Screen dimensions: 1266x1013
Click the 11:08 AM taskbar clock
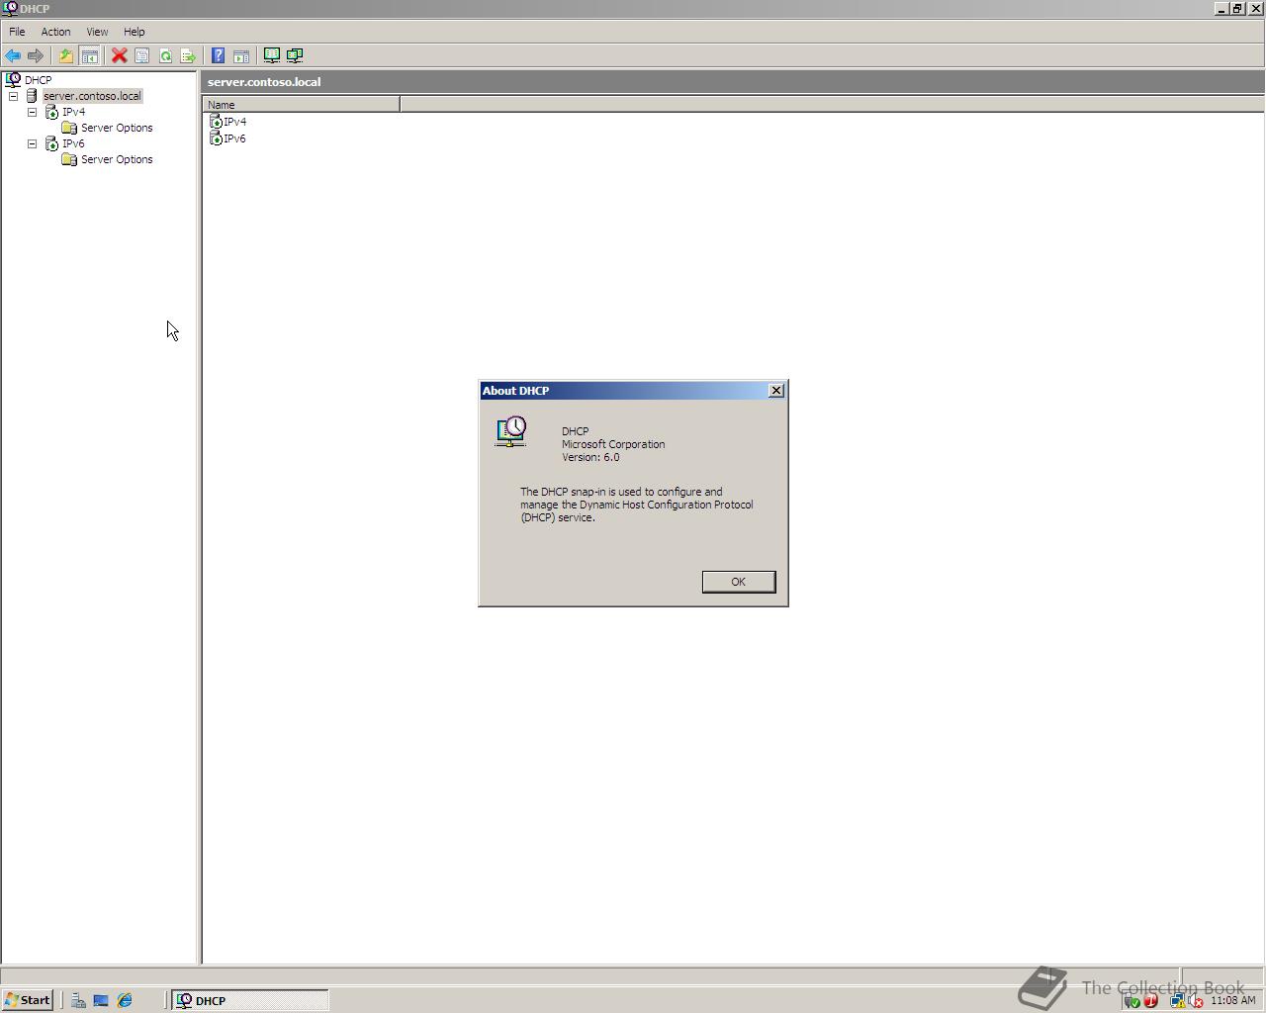coord(1232,1000)
